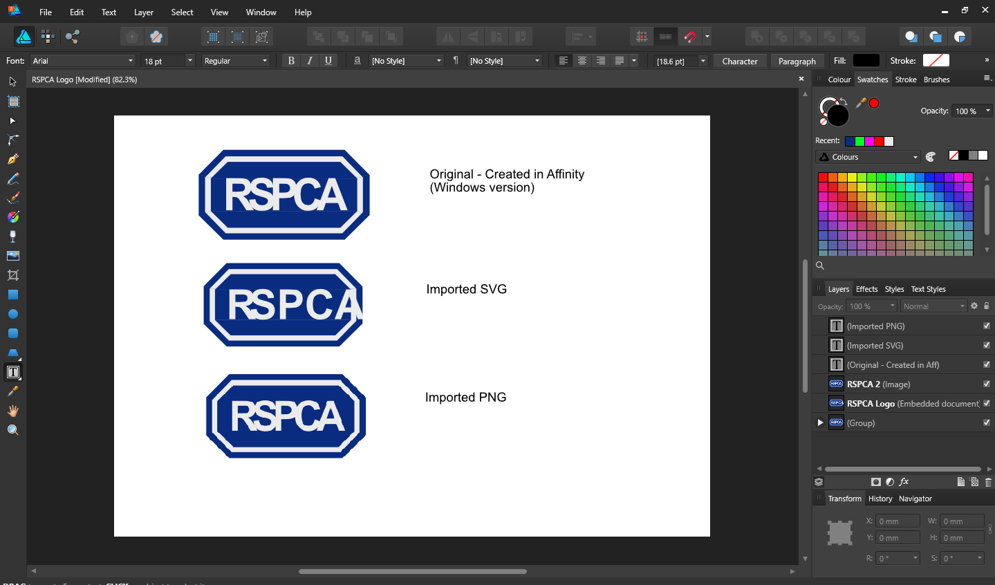Hide the (Imported PNG) layer
The width and height of the screenshot is (995, 585).
(x=987, y=326)
